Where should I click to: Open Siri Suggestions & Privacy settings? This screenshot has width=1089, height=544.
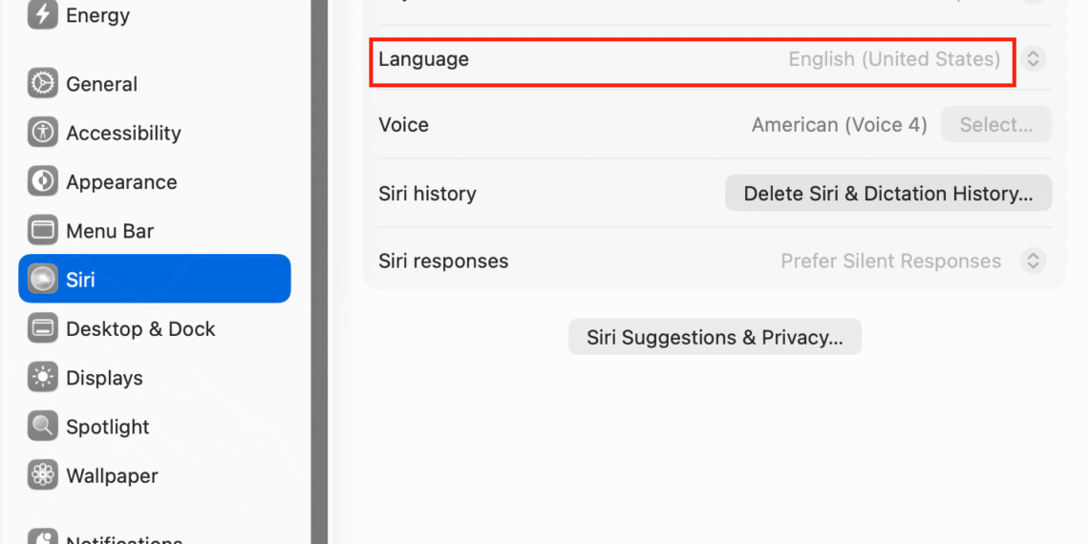[x=715, y=337]
